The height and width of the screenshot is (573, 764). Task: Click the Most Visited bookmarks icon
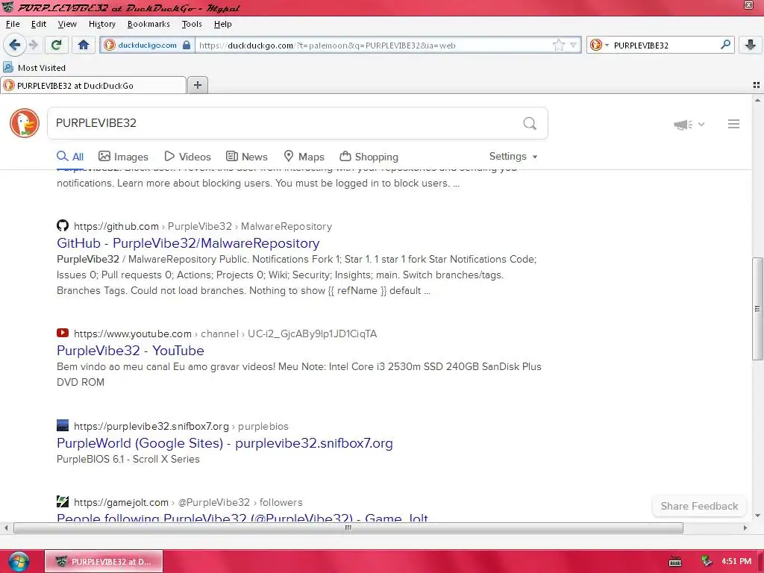[x=7, y=67]
